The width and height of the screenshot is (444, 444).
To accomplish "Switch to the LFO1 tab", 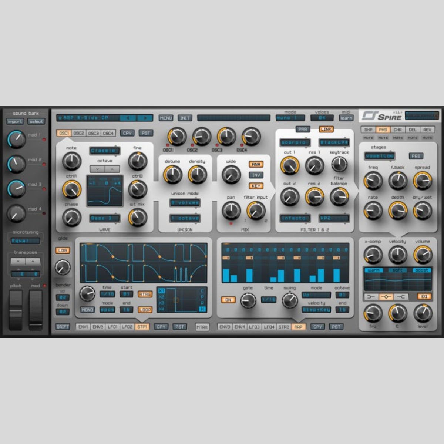I will [x=112, y=327].
